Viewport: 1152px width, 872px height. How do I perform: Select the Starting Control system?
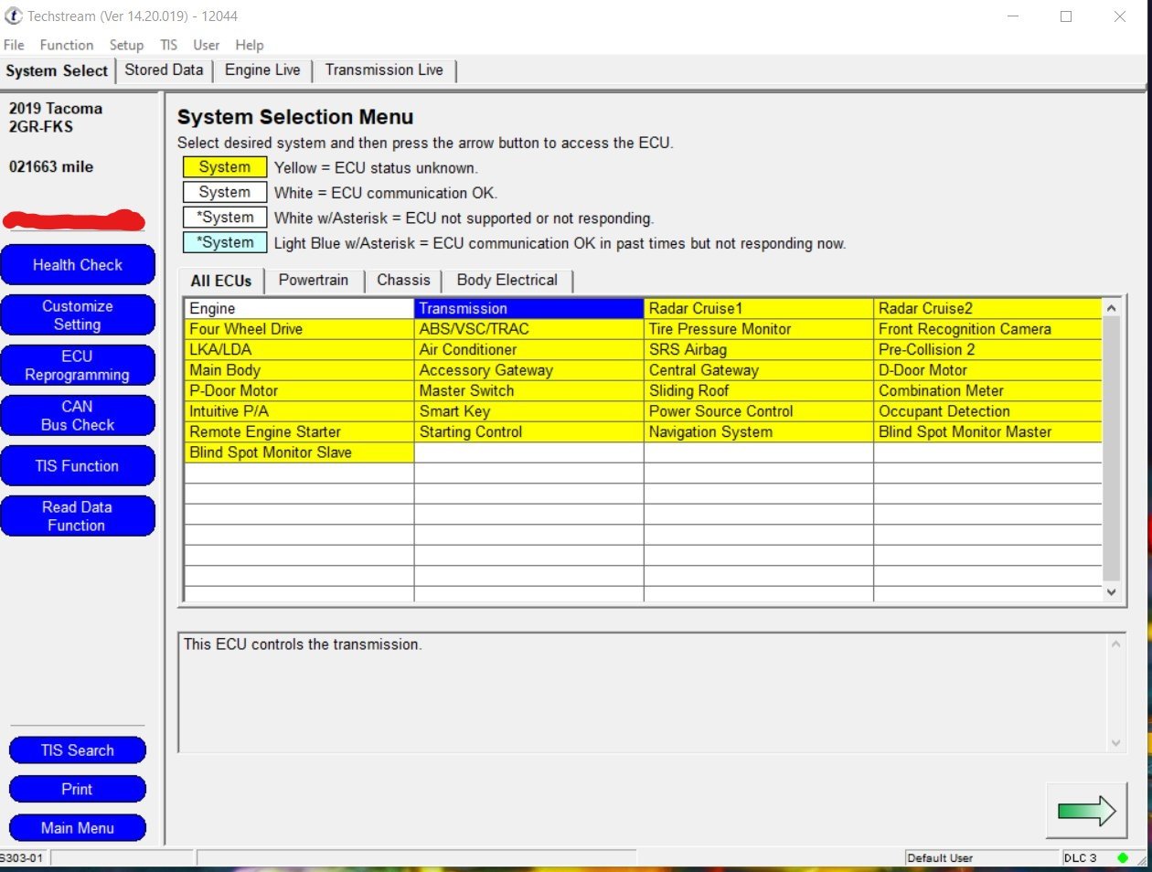[x=528, y=432]
